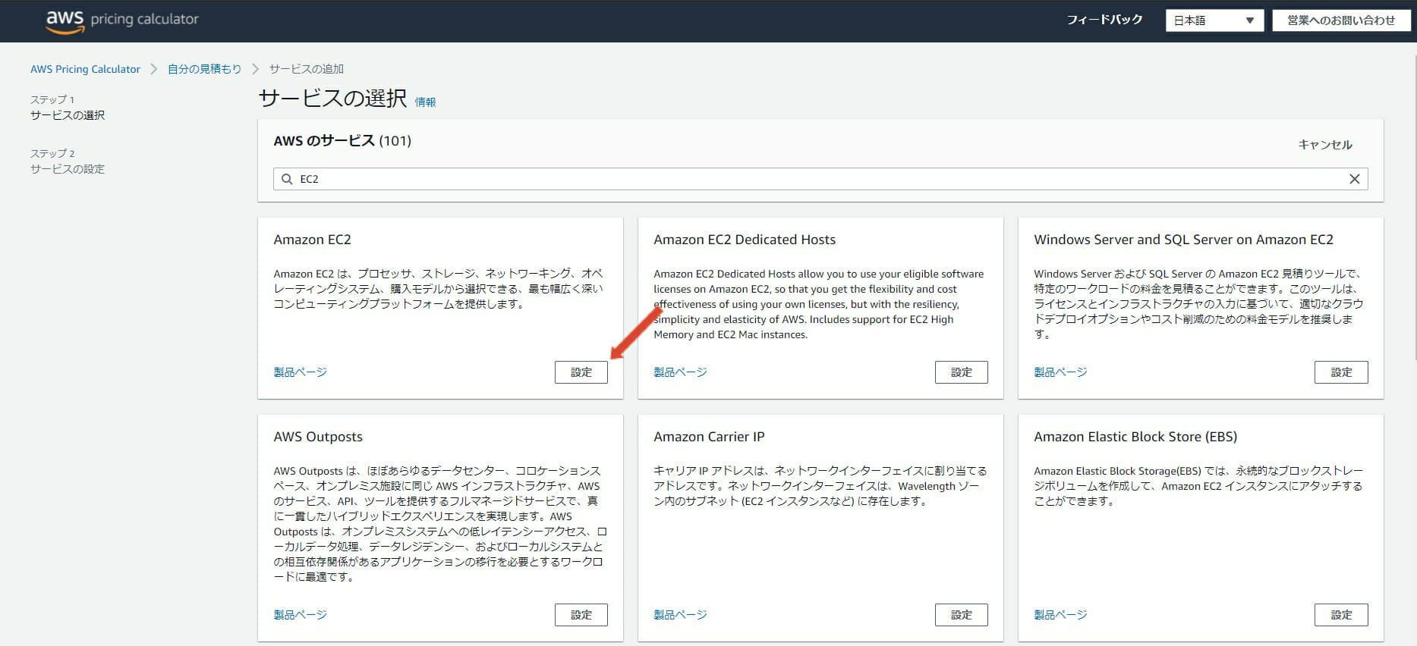The width and height of the screenshot is (1417, 646).
Task: Open 製品ページ link for Amazon Carrier IP
Action: (680, 615)
